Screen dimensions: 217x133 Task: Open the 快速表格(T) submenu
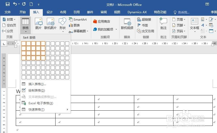(x=46, y=110)
